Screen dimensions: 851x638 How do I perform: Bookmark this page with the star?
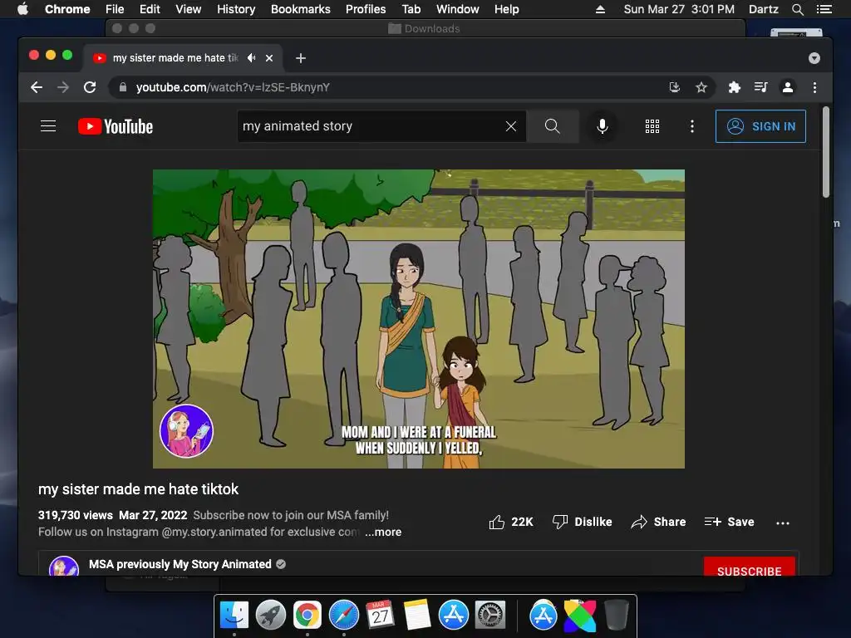tap(701, 87)
